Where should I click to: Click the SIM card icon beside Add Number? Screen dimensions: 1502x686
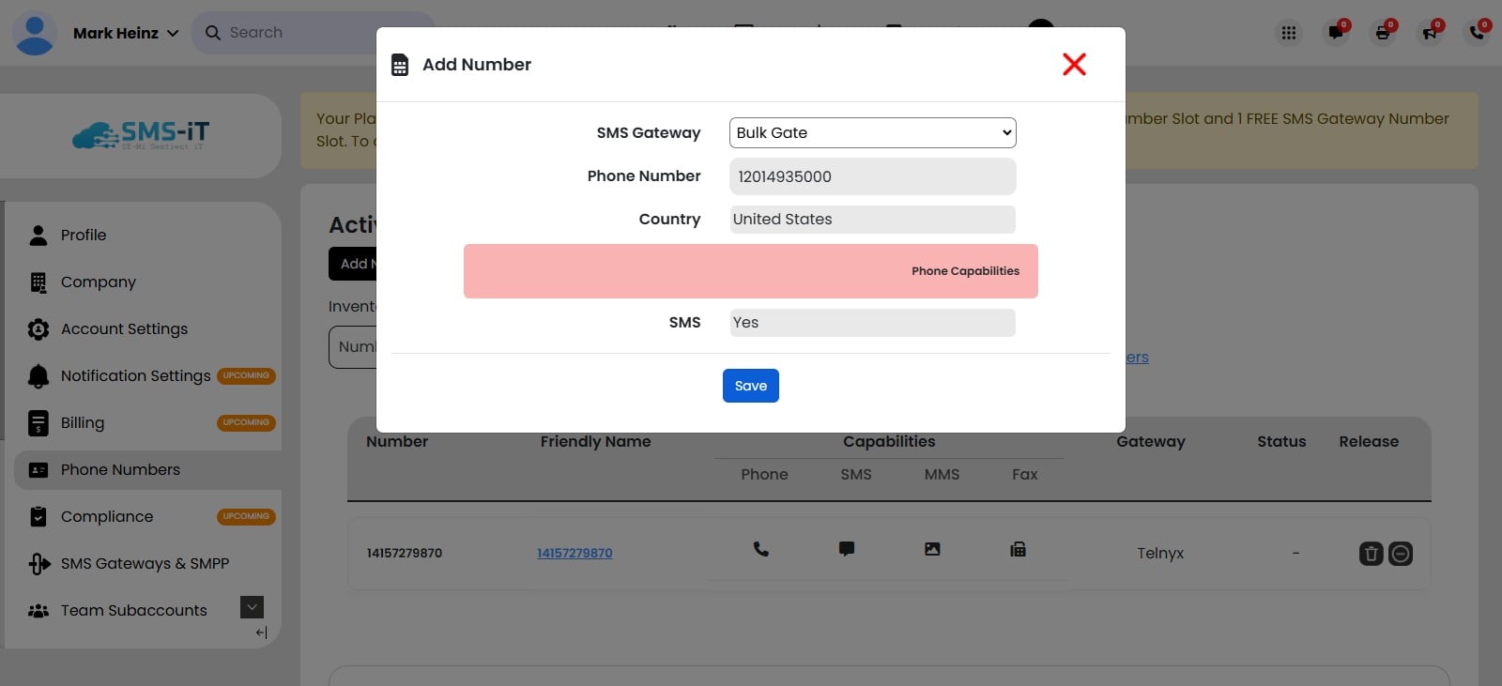pyautogui.click(x=400, y=65)
